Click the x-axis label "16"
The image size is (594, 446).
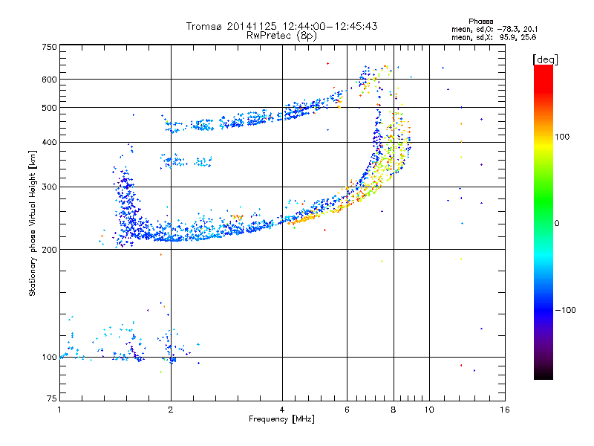[505, 410]
